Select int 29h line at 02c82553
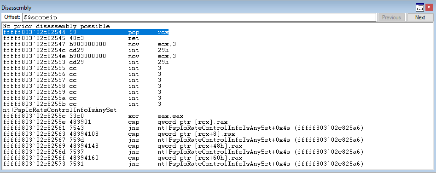The height and width of the screenshot is (173, 436). coord(86,62)
